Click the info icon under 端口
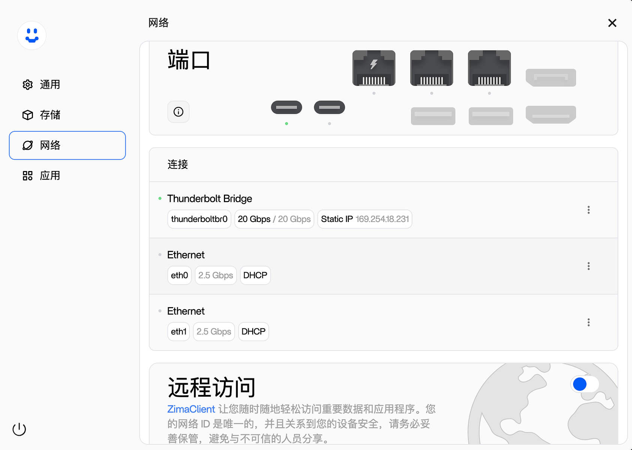Viewport: 632px width, 450px height. point(179,112)
